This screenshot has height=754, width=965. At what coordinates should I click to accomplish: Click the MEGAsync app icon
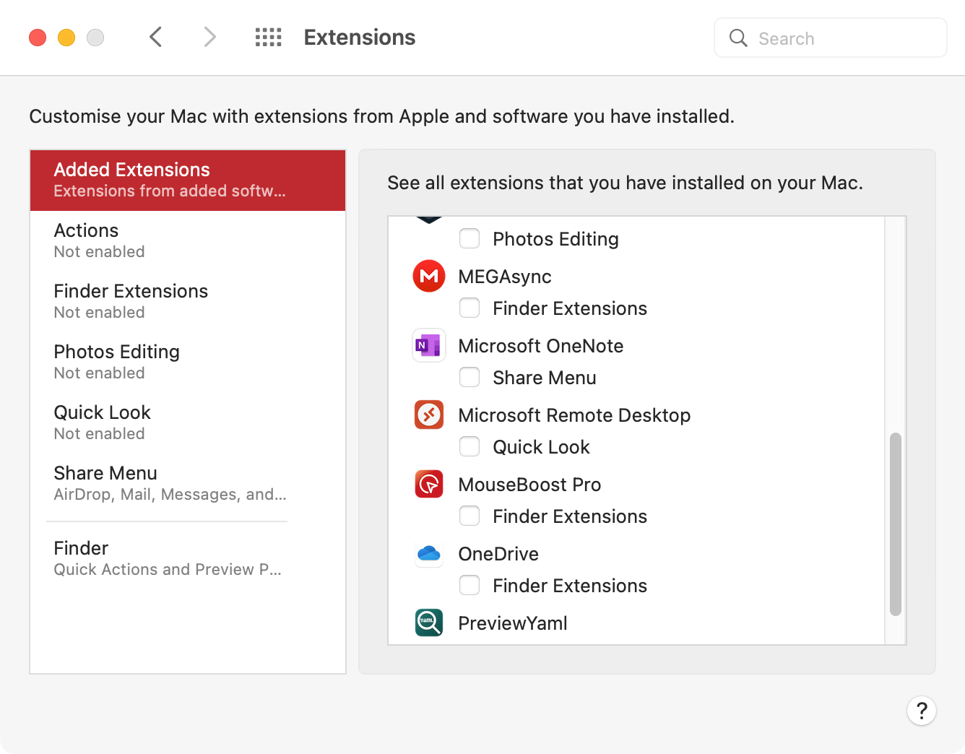click(428, 276)
